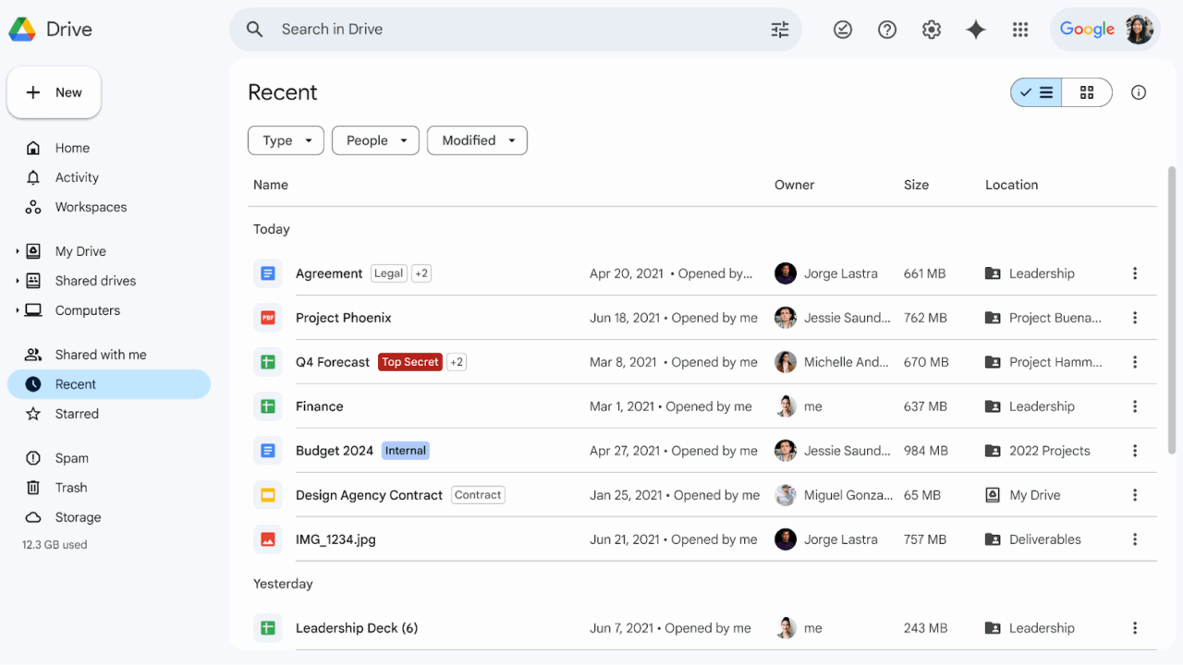Open more options for the Agreement file
The width and height of the screenshot is (1183, 665).
pyautogui.click(x=1135, y=272)
